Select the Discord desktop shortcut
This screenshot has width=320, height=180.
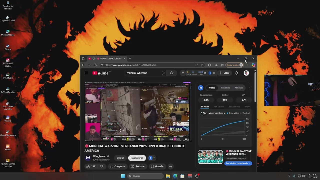coord(8,119)
